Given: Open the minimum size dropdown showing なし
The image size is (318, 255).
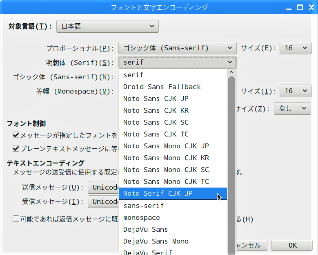Looking at the screenshot, I should coord(292,108).
